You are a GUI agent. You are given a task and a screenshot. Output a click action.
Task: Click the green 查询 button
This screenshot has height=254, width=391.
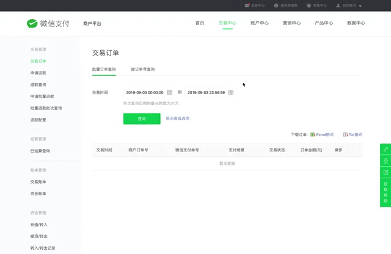[142, 118]
